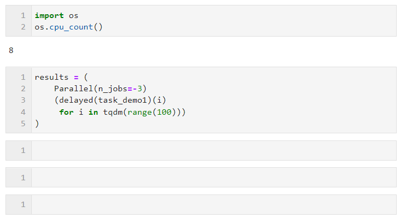Click closing parenthesis on line 5
The width and height of the screenshot is (406, 218).
tap(37, 123)
